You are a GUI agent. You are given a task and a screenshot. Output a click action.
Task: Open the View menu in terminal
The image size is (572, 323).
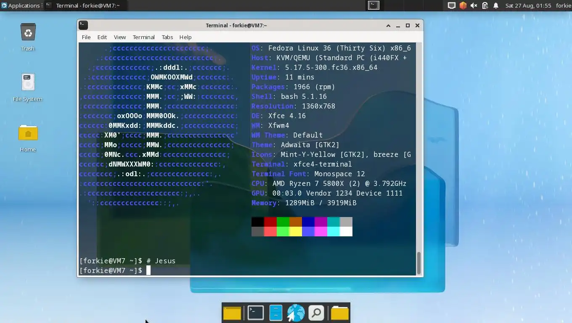click(x=120, y=37)
